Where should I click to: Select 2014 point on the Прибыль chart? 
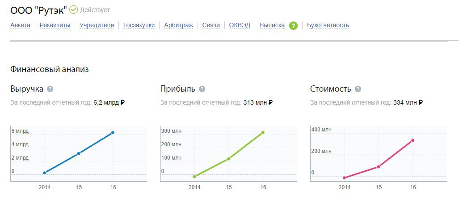(194, 177)
